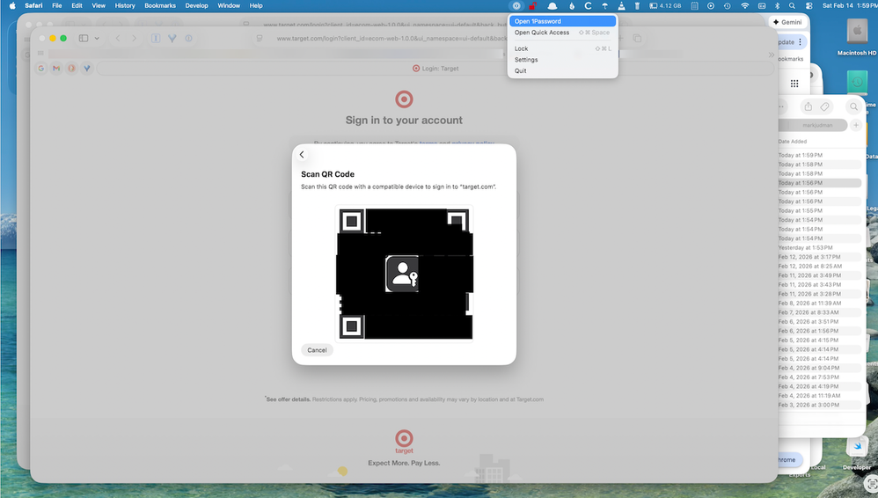Toggle the Safari sidebar button
This screenshot has height=498, width=878.
coord(84,39)
